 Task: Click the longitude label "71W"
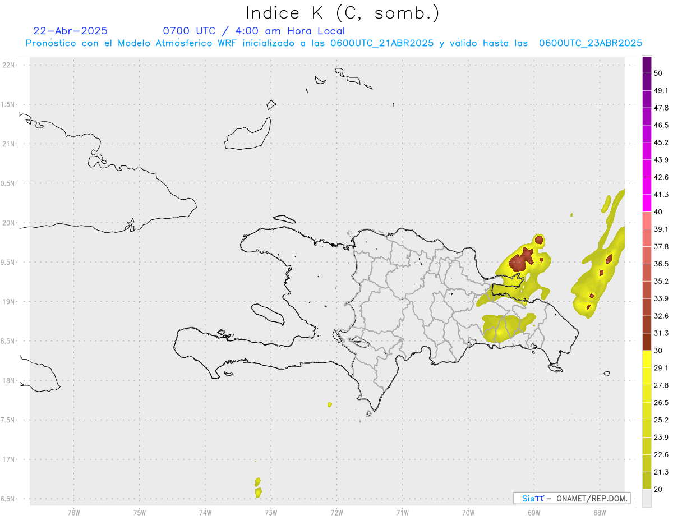402,512
